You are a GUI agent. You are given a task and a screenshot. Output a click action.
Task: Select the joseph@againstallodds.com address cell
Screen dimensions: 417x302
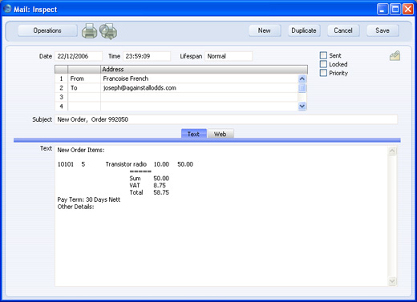[199, 88]
